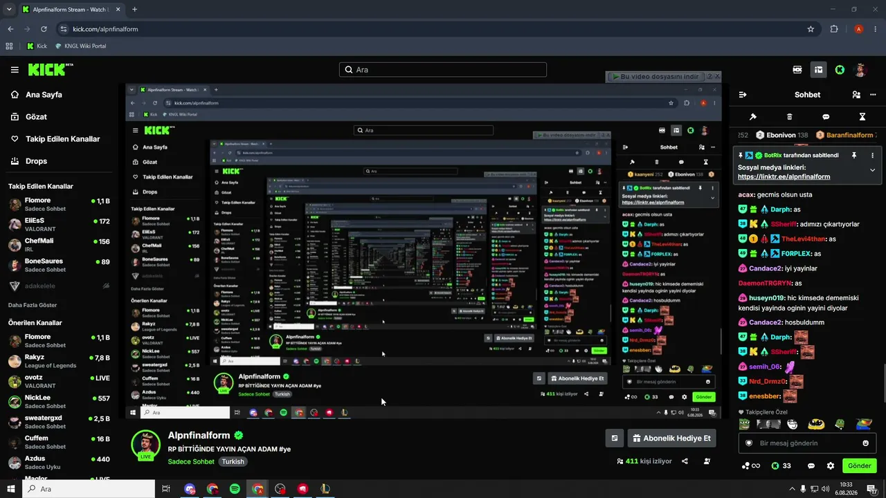Open the Kick hamburger menu

pos(15,70)
